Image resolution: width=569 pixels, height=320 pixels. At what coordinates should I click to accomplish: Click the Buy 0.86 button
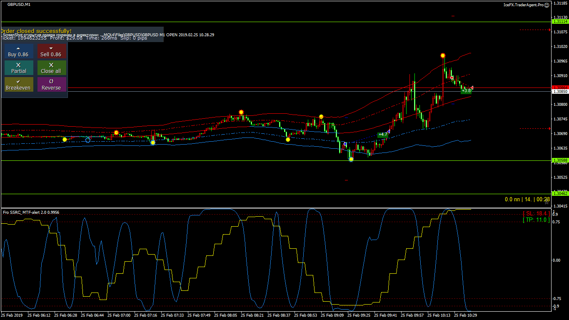(x=19, y=51)
